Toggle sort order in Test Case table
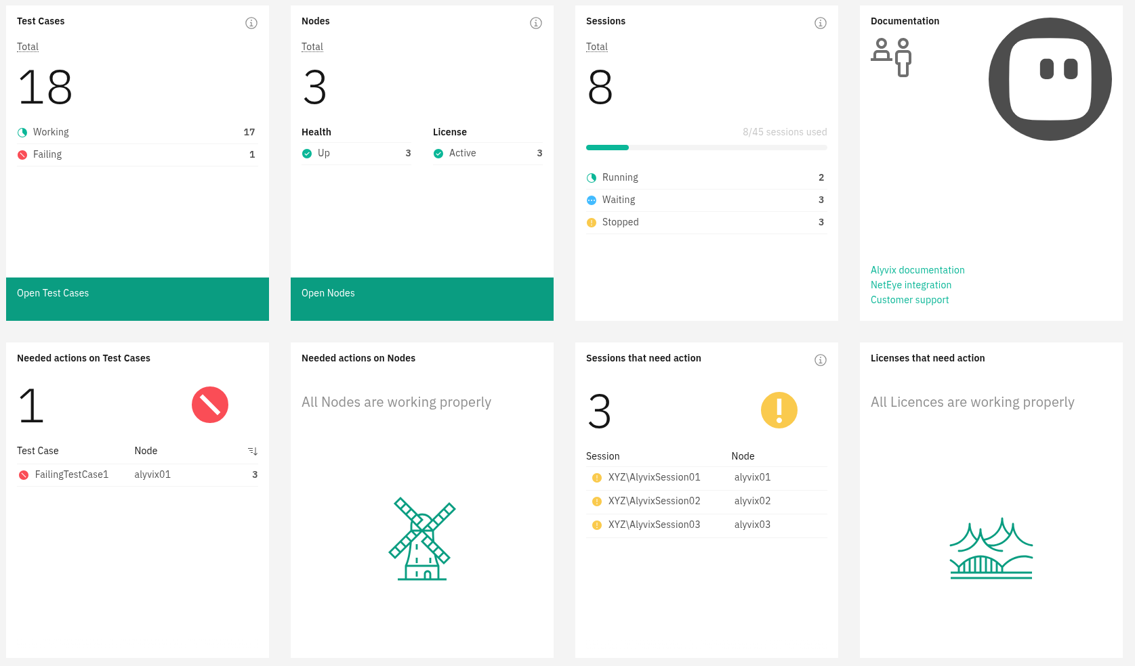 tap(253, 451)
